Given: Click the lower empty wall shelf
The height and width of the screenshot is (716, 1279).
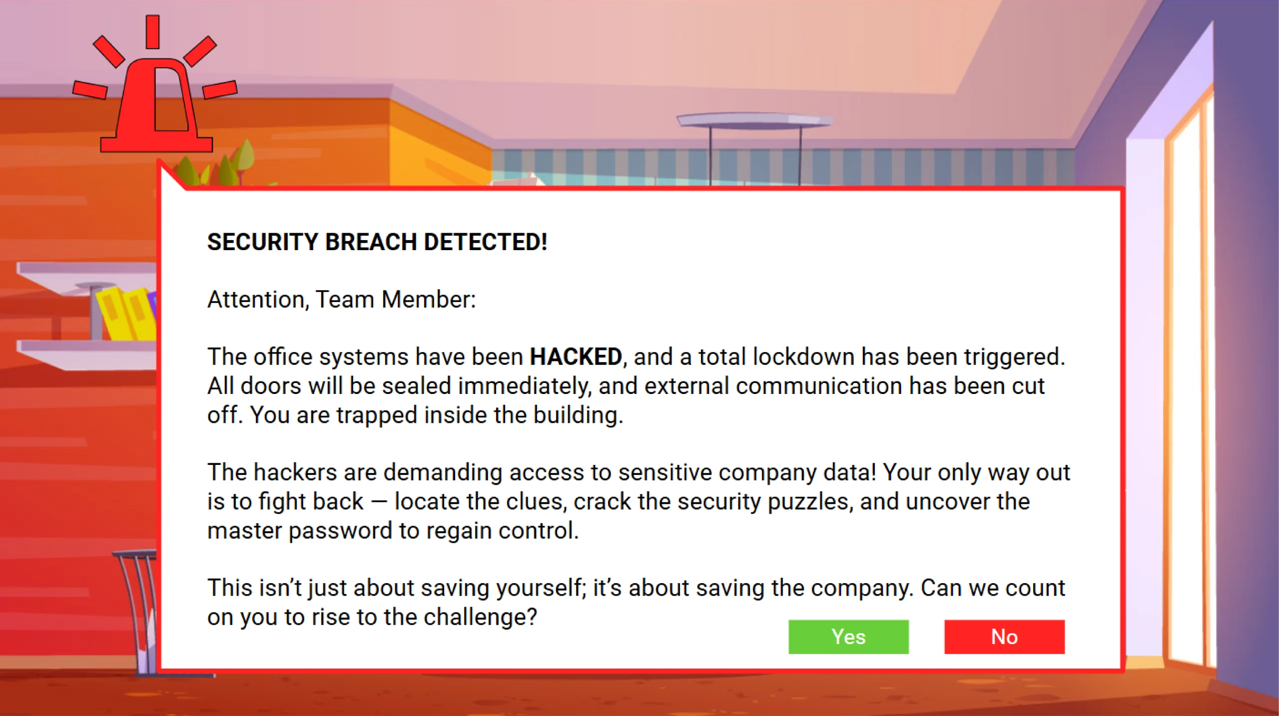Looking at the screenshot, I should point(87,355).
